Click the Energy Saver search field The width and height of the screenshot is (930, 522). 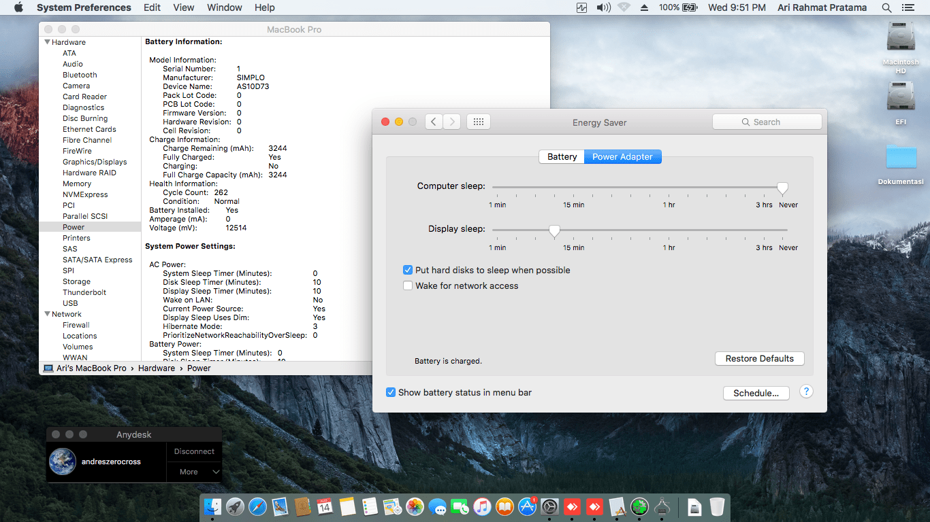point(767,122)
